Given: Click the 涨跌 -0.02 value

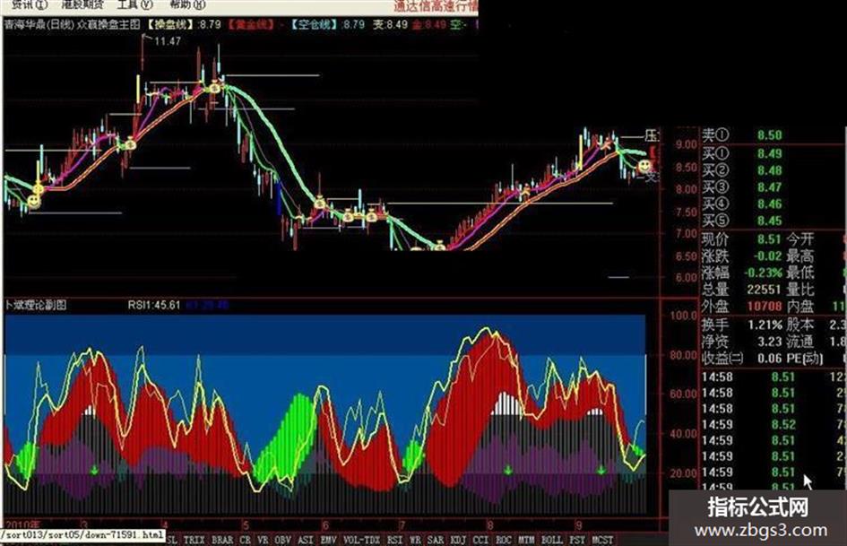Looking at the screenshot, I should (767, 256).
